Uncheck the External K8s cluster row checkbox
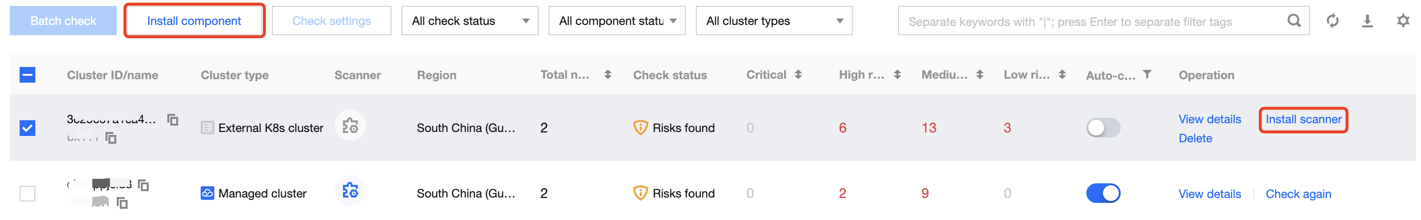This screenshot has width=1421, height=220. [x=27, y=128]
